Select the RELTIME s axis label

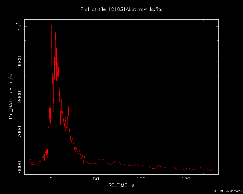pos(121,185)
